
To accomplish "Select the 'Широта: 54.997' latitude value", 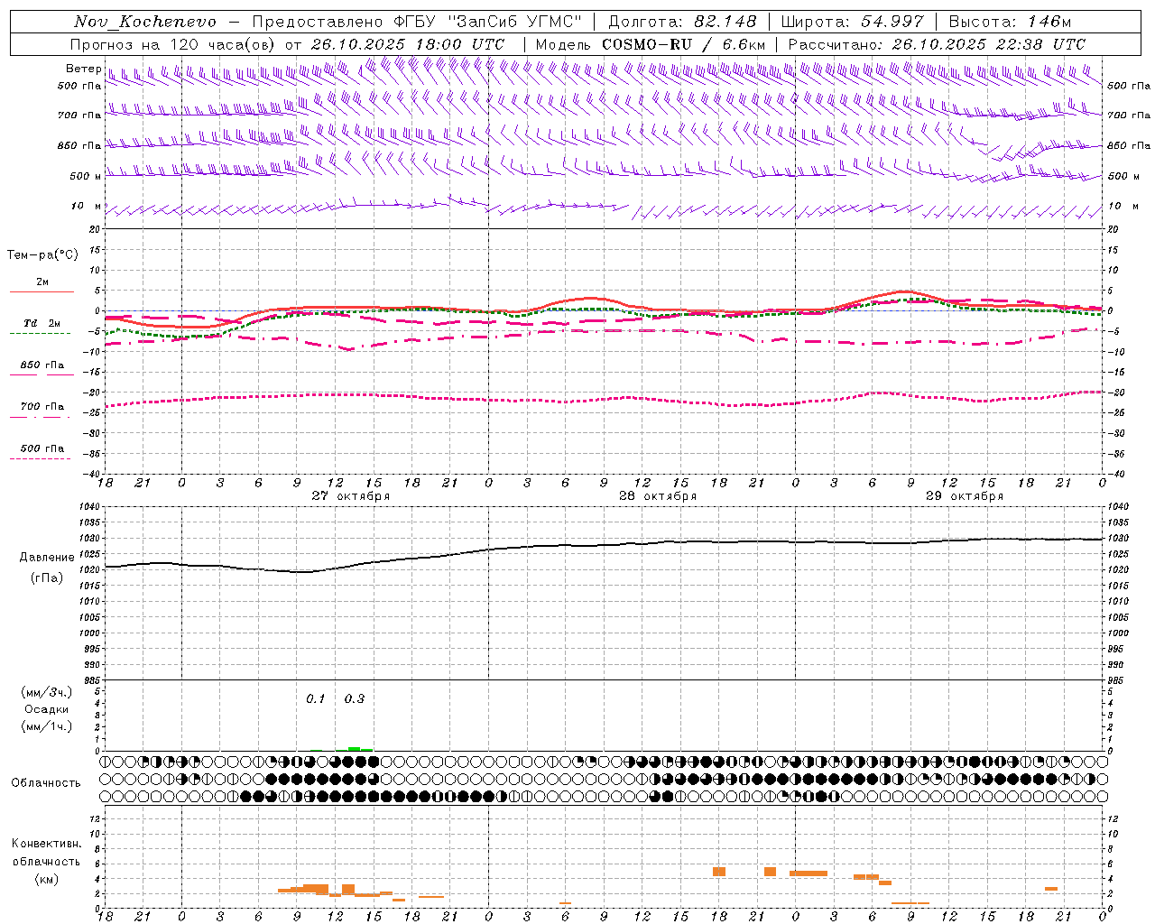I will [x=853, y=22].
